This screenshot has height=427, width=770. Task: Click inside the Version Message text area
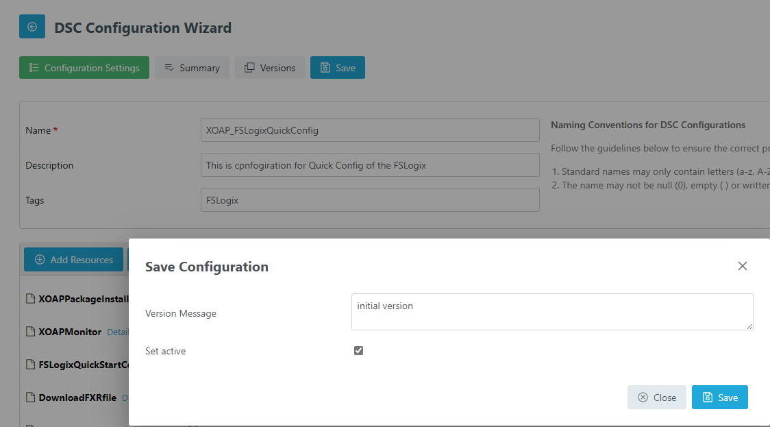coord(552,311)
